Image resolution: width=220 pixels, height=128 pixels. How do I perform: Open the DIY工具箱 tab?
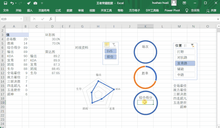(152, 10)
